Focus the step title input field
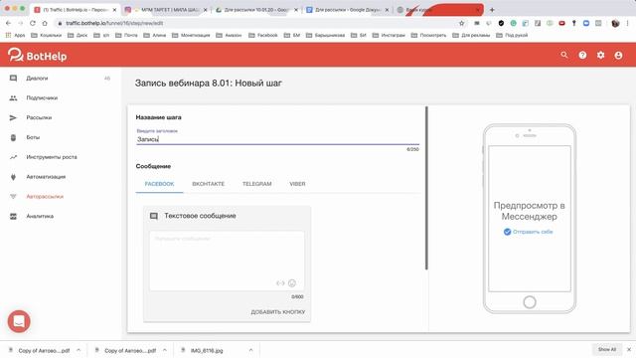 (277, 139)
